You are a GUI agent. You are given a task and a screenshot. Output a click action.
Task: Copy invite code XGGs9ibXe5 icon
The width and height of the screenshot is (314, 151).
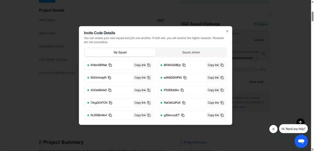click(110, 90)
